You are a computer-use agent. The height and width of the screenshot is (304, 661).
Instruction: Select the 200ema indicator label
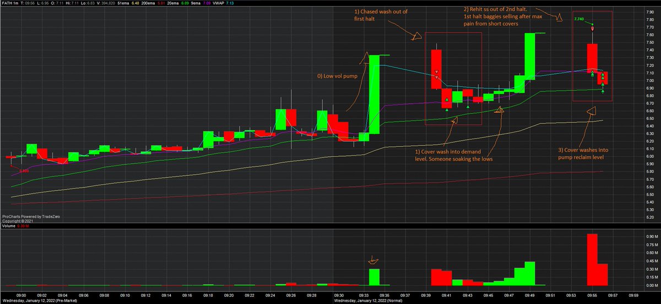149,3
